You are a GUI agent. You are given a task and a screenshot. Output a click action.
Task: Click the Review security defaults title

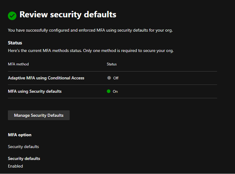[68, 15]
